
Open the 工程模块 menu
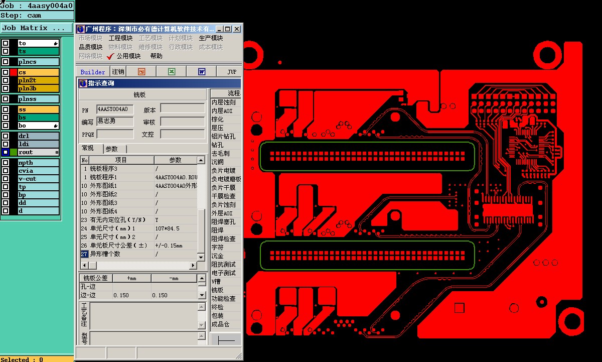click(x=120, y=38)
